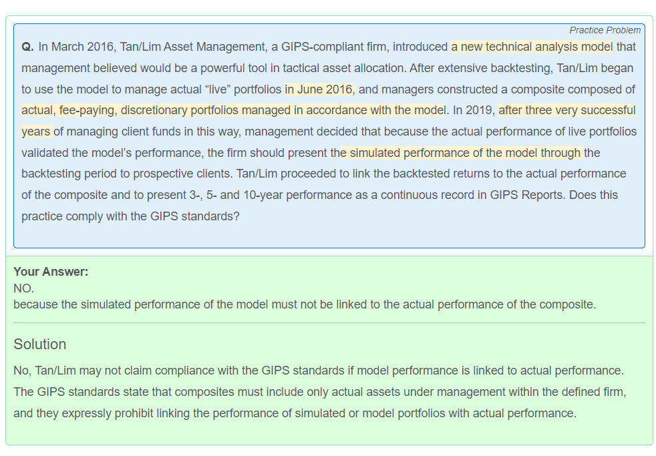
Task: Click the Solution heading
Action: (x=40, y=345)
